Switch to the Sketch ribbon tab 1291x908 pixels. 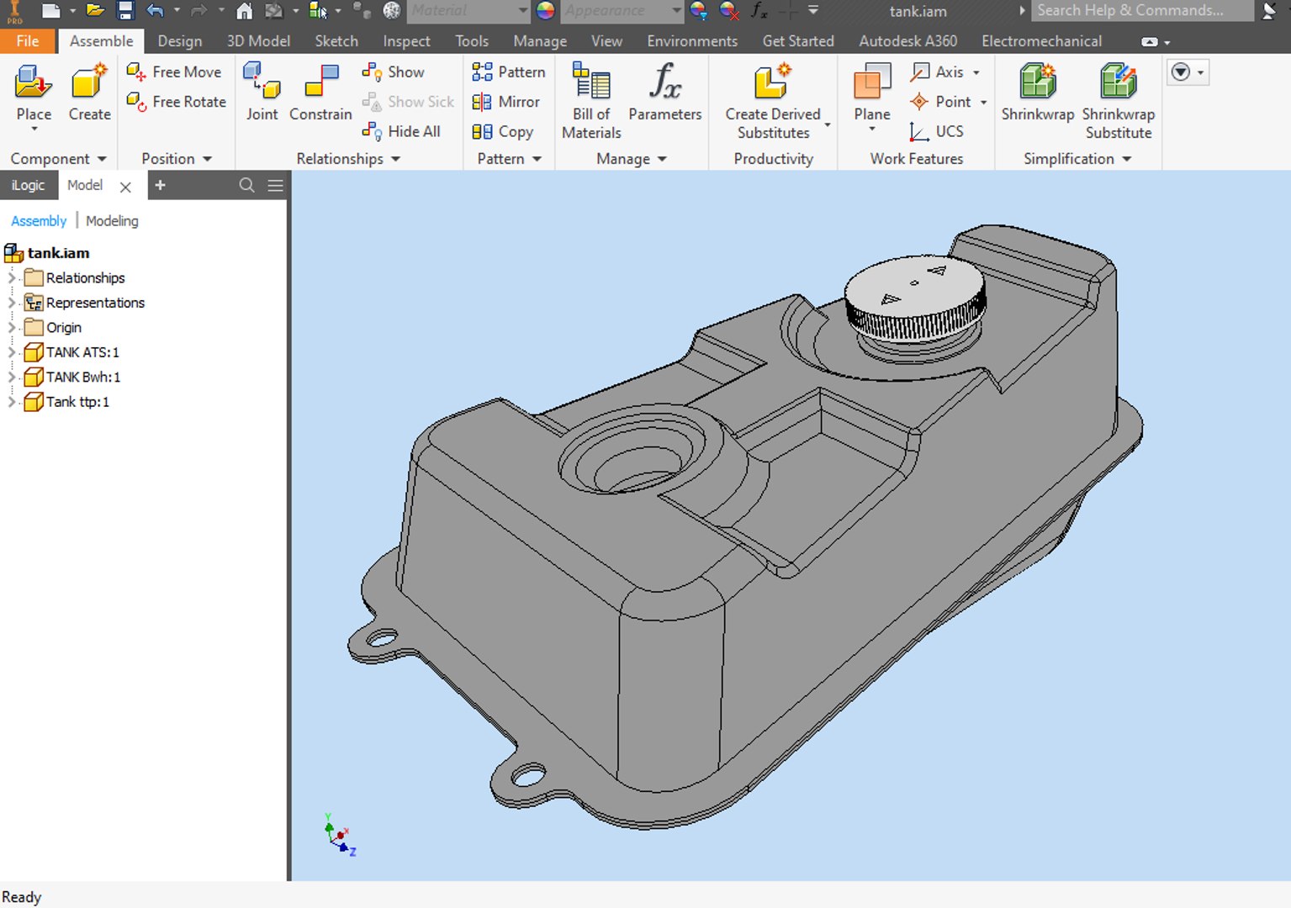[x=336, y=41]
